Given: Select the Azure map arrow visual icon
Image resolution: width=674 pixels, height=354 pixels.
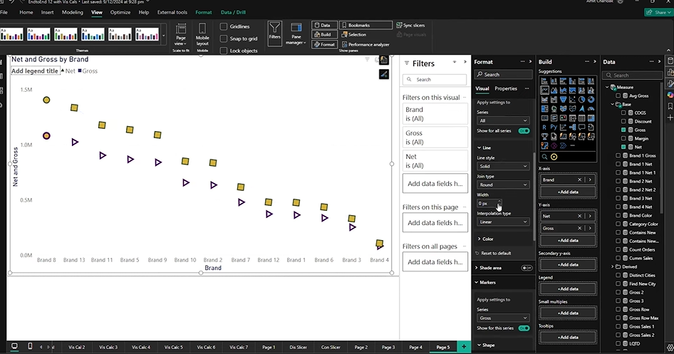Looking at the screenshot, I should pos(581,109).
